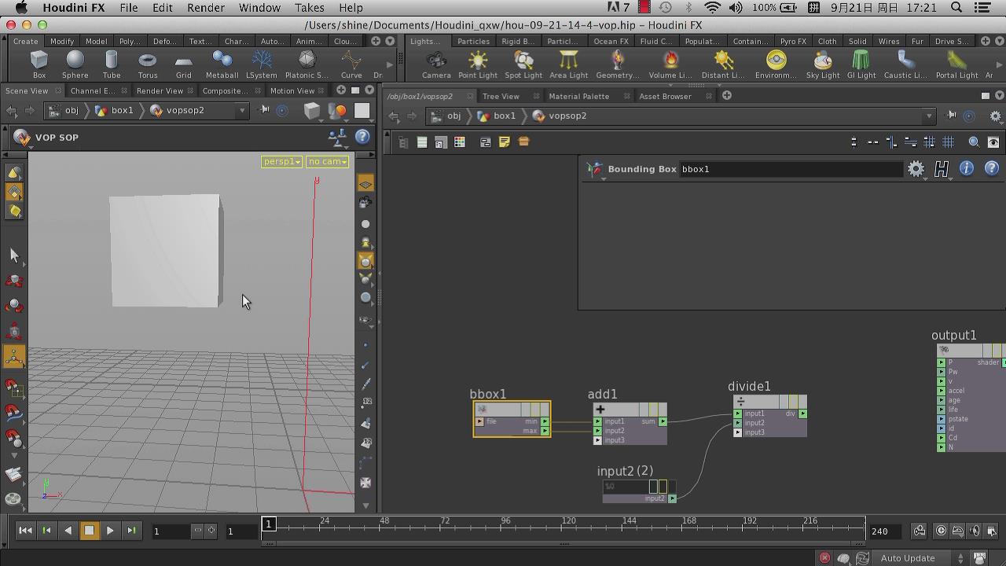1006x566 pixels.
Task: Add a Point Light
Action: click(x=478, y=64)
